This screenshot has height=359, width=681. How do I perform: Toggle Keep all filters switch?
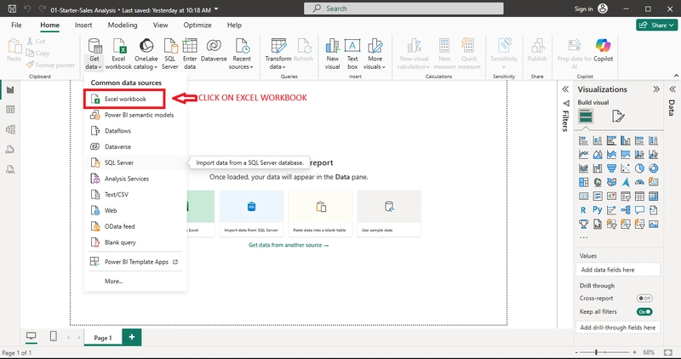coord(644,311)
